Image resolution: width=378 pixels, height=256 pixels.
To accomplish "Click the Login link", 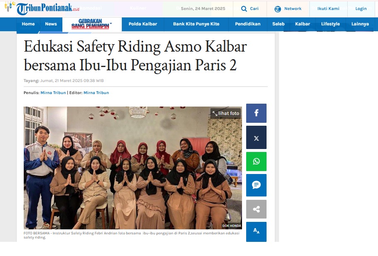I will (x=361, y=9).
